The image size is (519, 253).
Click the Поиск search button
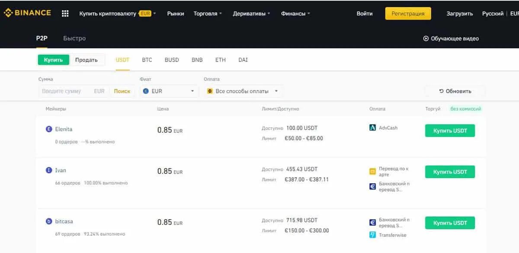[x=122, y=91]
